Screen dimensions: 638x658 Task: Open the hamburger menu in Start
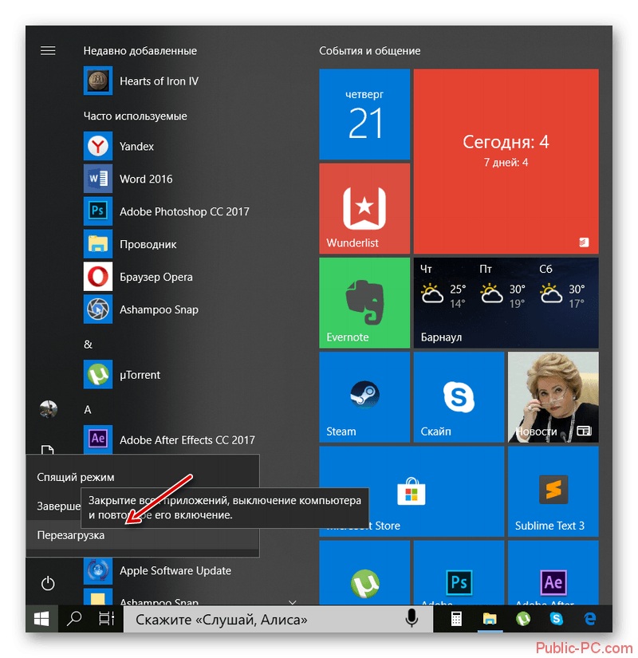click(x=48, y=51)
